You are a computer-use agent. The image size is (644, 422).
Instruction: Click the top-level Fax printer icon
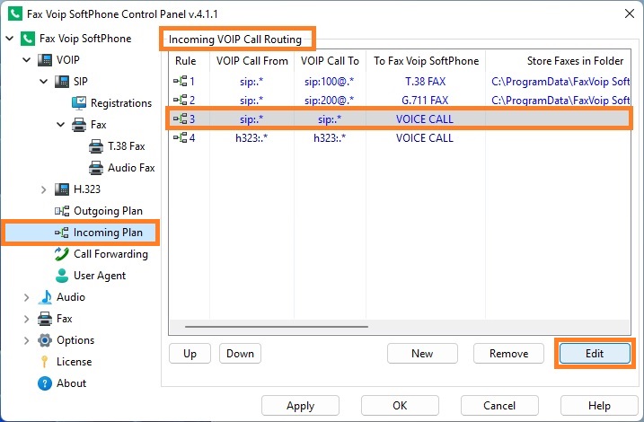point(45,319)
